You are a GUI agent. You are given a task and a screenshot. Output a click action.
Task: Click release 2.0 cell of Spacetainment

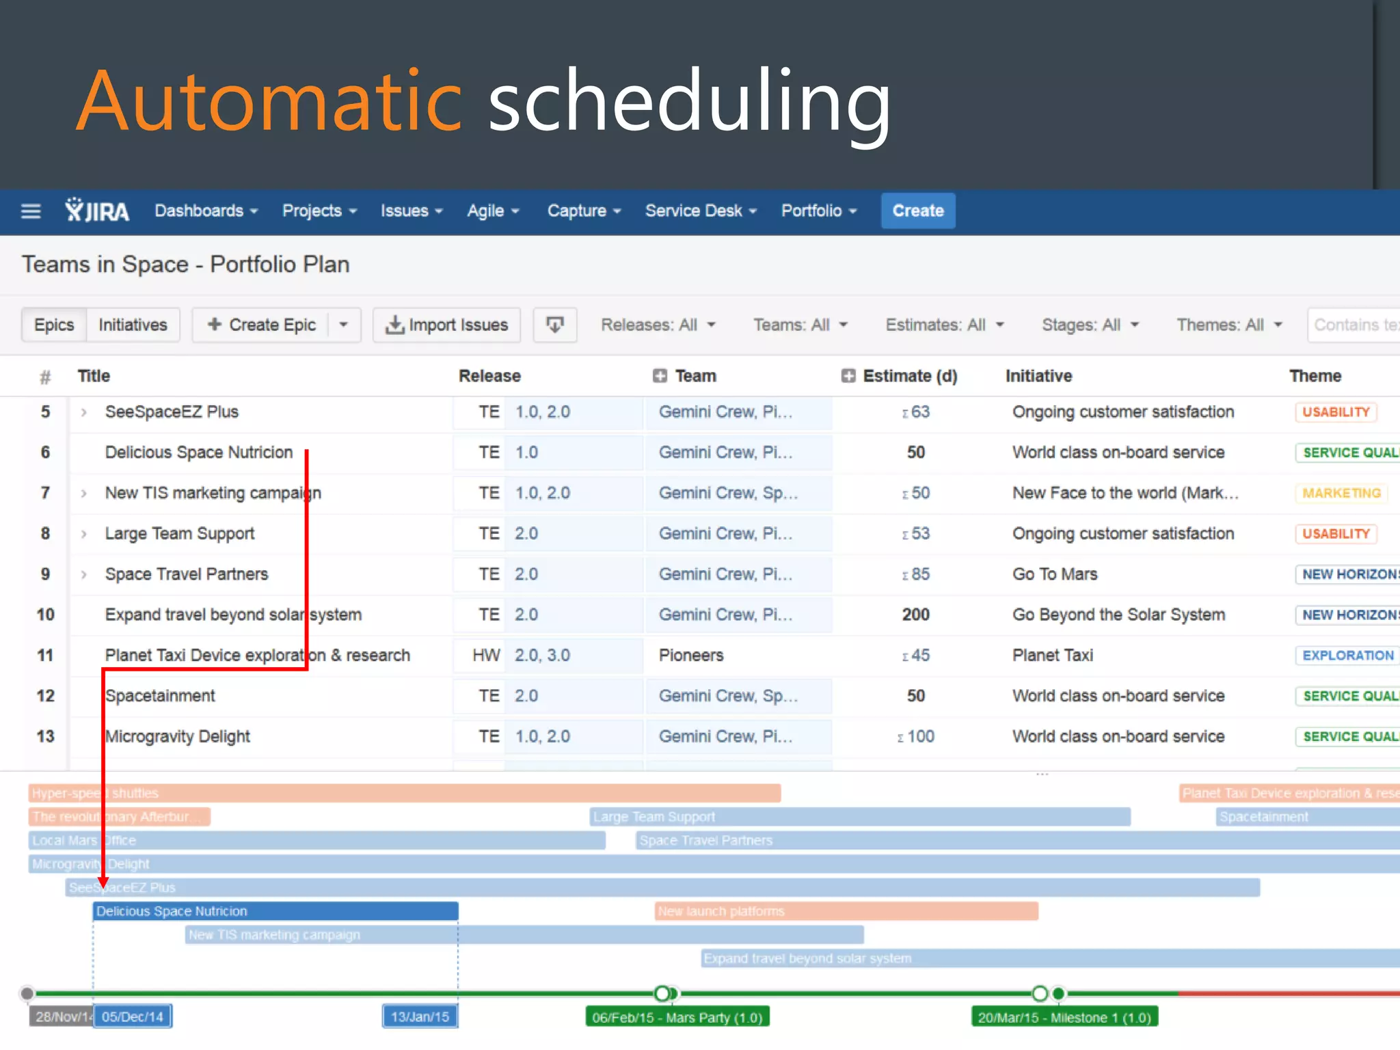coord(574,696)
